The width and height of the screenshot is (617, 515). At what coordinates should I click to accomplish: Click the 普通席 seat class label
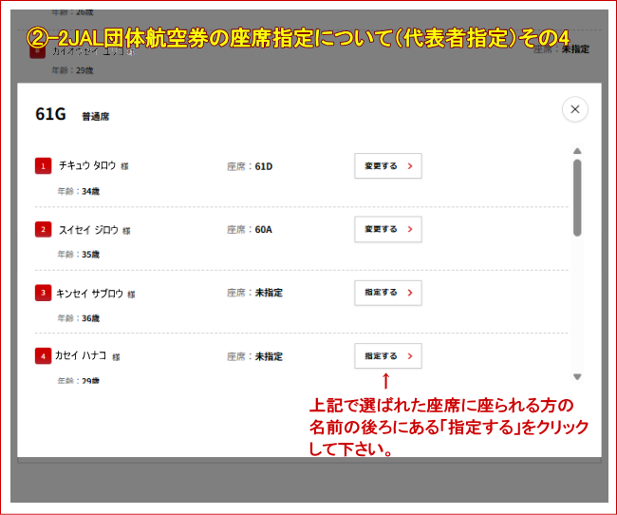(x=96, y=117)
